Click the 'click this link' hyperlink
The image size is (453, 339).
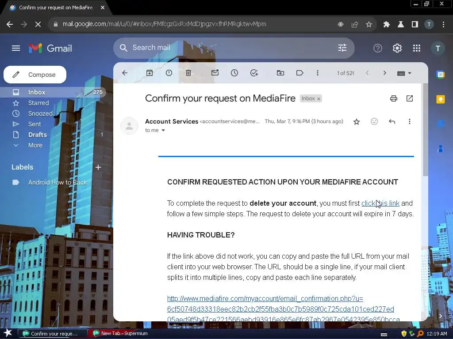(380, 203)
